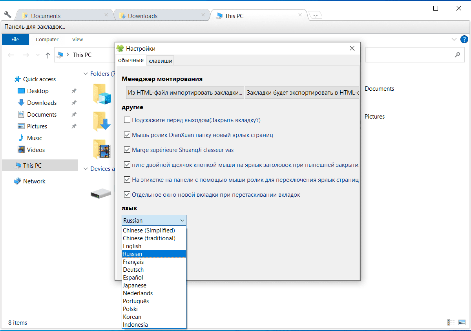Choose Español from language list
471x331 pixels.
pos(154,278)
